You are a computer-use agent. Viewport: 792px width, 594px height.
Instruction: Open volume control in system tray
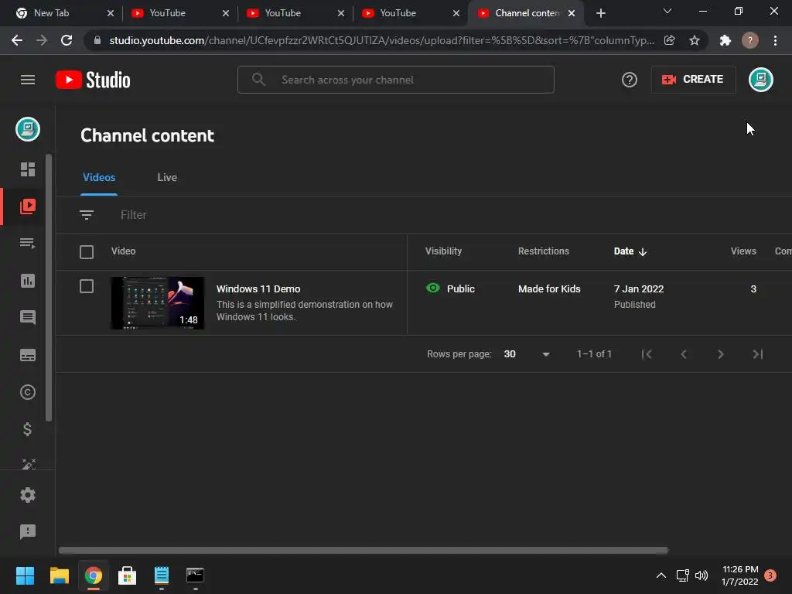pyautogui.click(x=702, y=575)
